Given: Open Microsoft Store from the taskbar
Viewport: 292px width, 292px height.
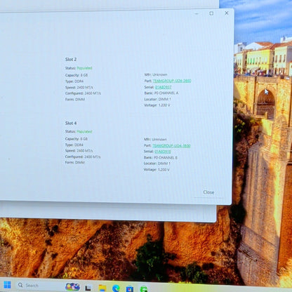Looking at the screenshot, I should click(x=130, y=288).
